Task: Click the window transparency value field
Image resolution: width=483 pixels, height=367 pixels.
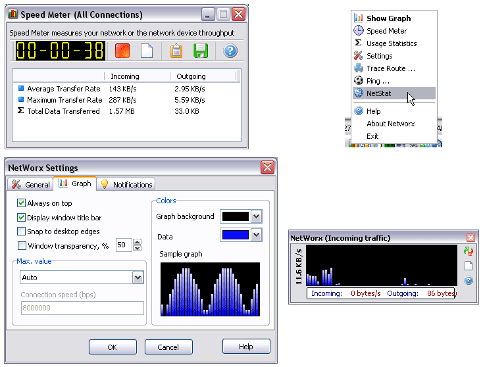Action: [x=124, y=245]
